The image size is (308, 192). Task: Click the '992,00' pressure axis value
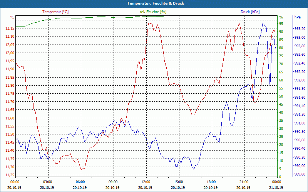point(300,80)
